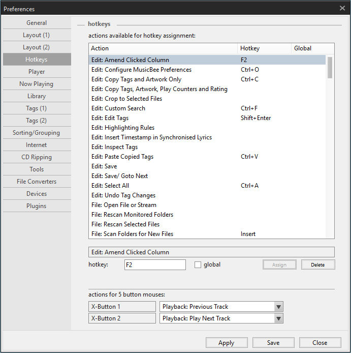Select the 'Edit: Save' row
The width and height of the screenshot is (351, 353).
point(207,166)
